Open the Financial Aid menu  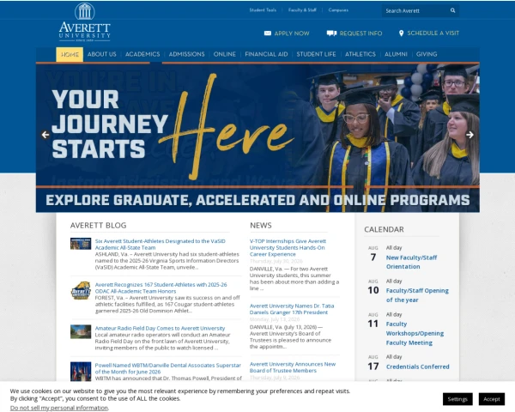pyautogui.click(x=266, y=54)
